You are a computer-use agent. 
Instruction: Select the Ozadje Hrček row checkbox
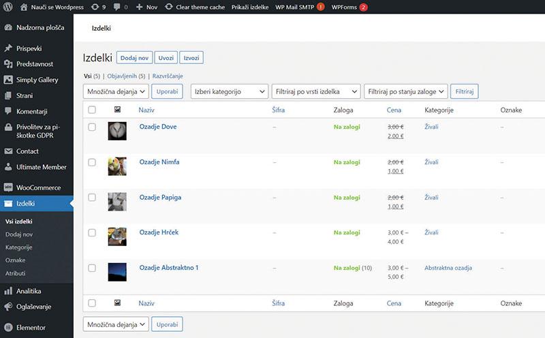[x=92, y=232]
